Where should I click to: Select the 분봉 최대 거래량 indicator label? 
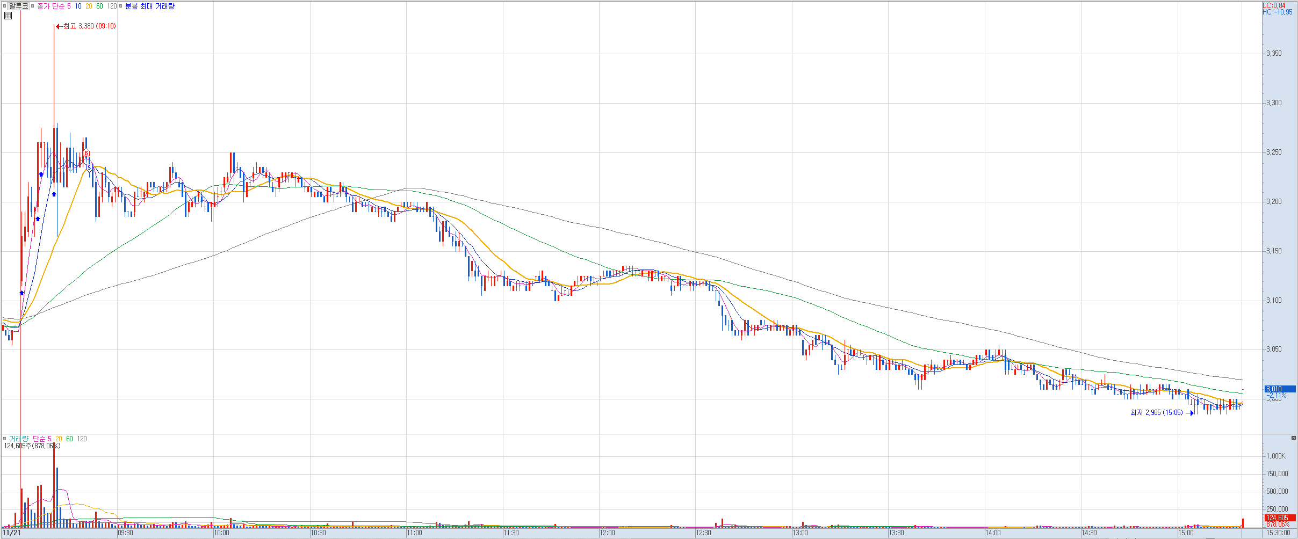tap(150, 6)
